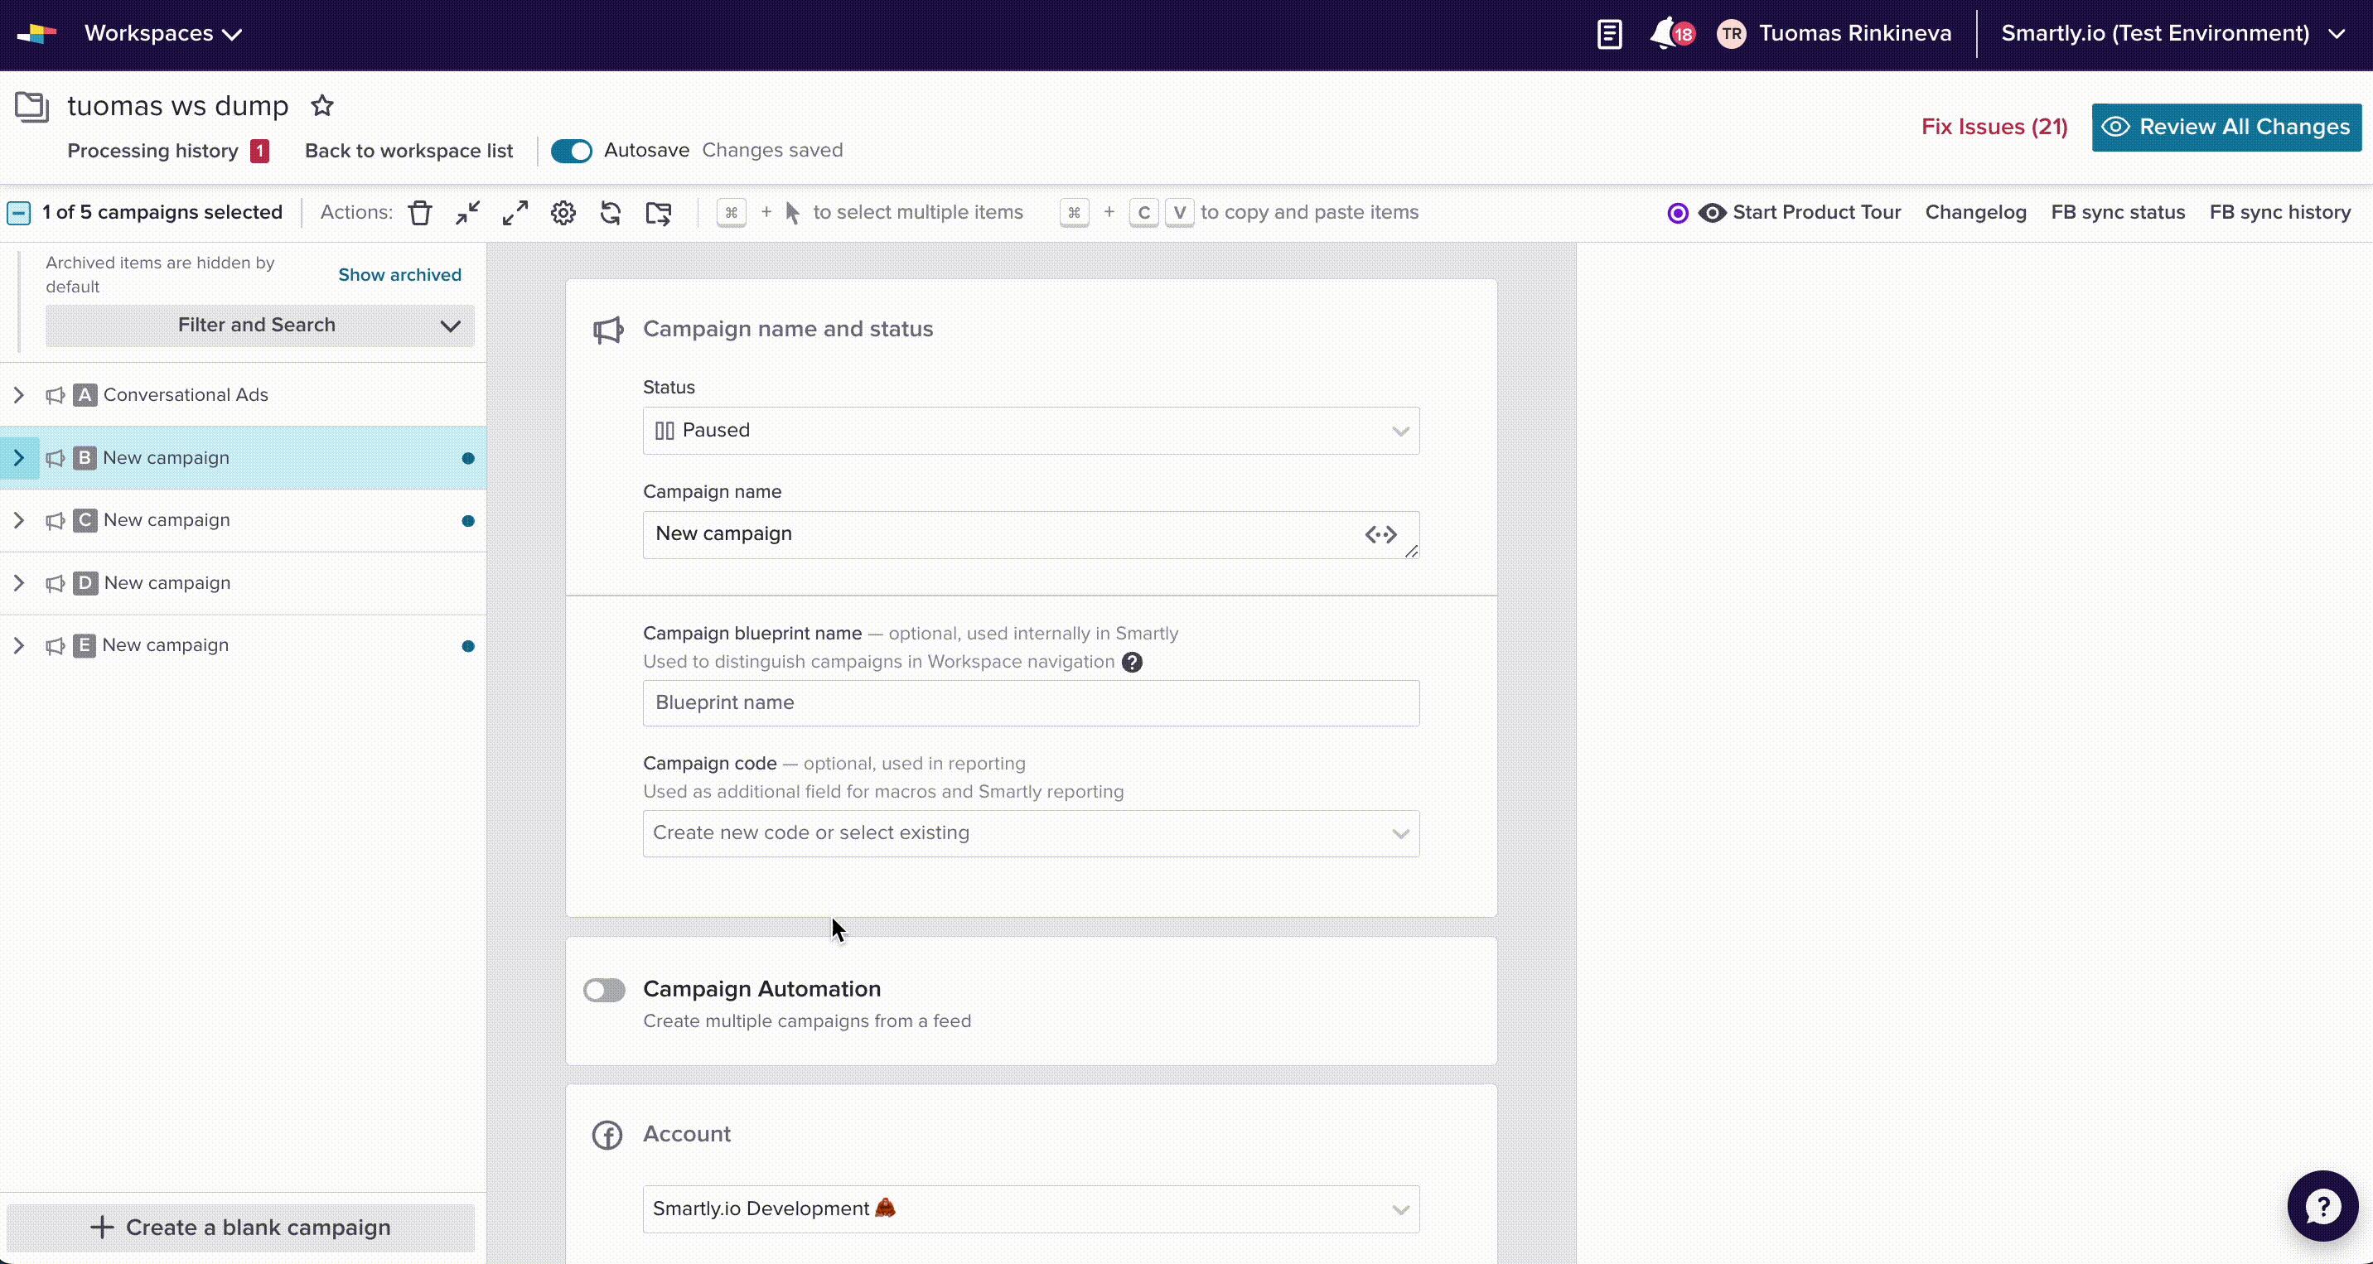The height and width of the screenshot is (1264, 2373).
Task: Click the megaphone campaign name icon
Action: point(609,330)
